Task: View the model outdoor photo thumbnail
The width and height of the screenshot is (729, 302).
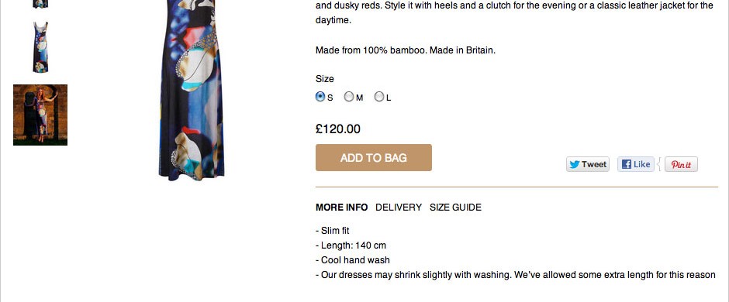Action: tap(40, 115)
